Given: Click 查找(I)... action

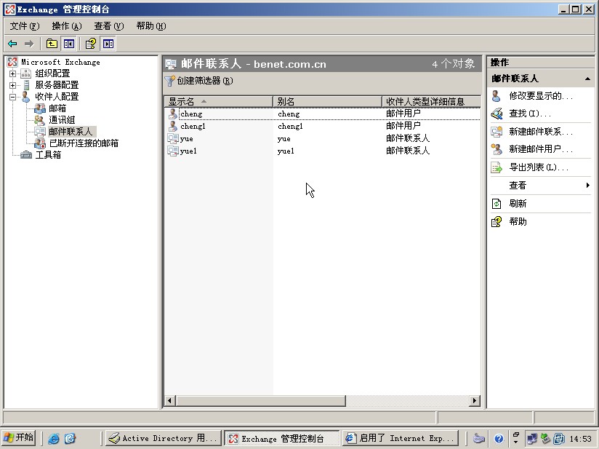Looking at the screenshot, I should point(530,114).
